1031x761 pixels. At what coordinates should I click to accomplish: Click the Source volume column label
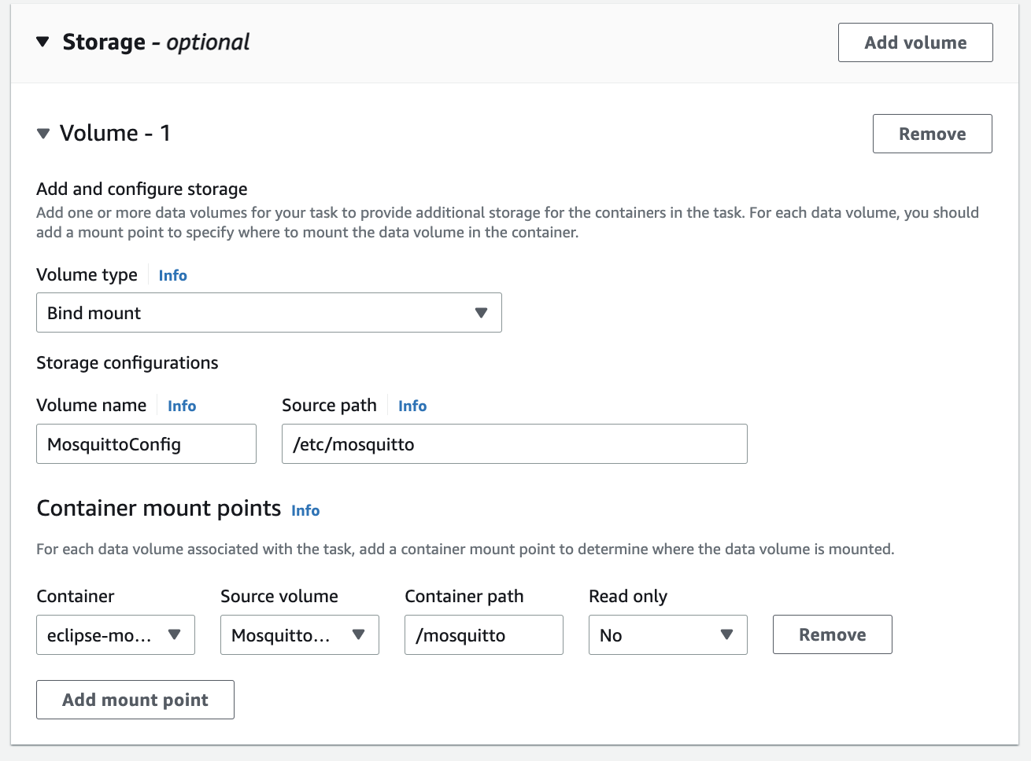click(x=279, y=596)
